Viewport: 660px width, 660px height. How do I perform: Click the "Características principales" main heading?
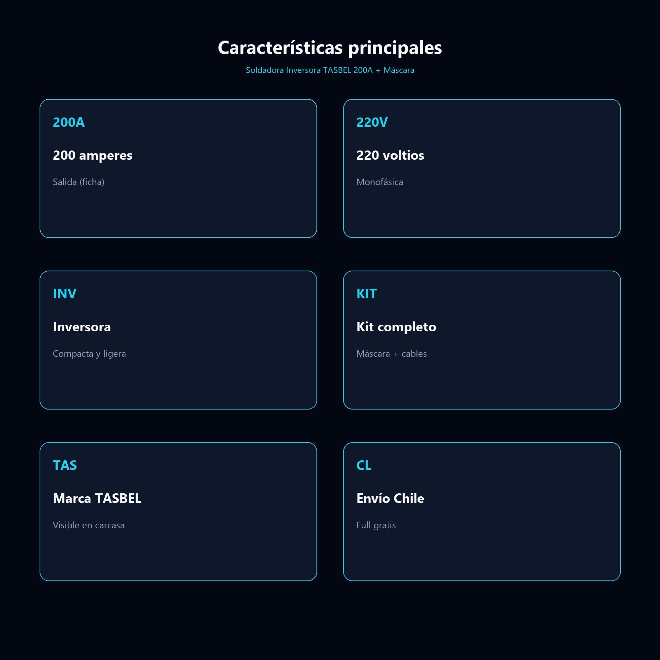pos(330,48)
